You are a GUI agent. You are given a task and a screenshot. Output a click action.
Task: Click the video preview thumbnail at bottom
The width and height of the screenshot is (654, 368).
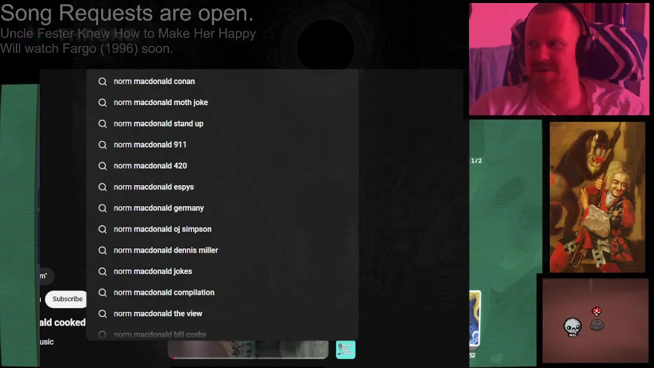(248, 350)
